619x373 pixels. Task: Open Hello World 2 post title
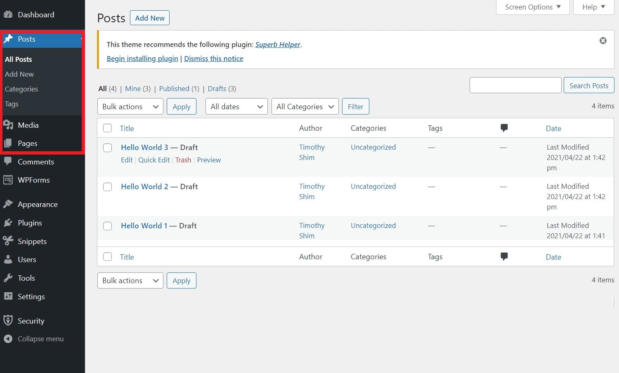[144, 186]
